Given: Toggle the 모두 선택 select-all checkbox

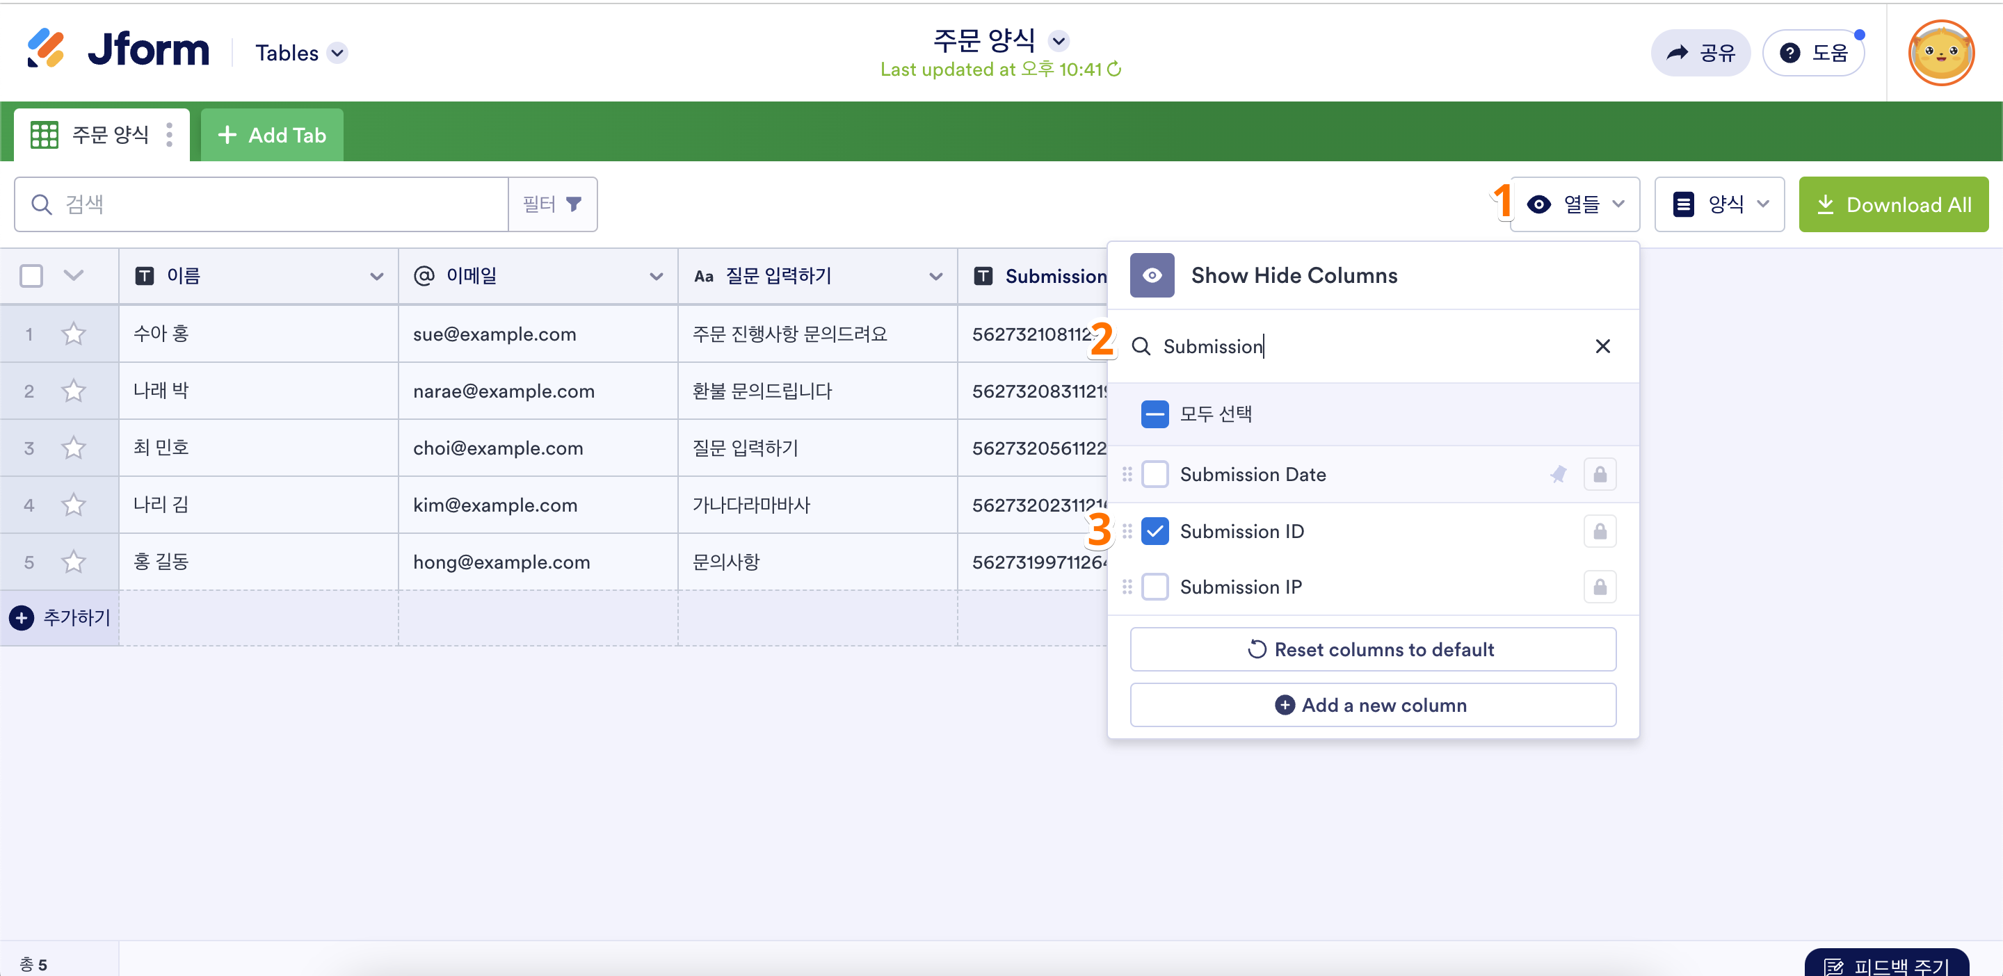Looking at the screenshot, I should (1155, 414).
